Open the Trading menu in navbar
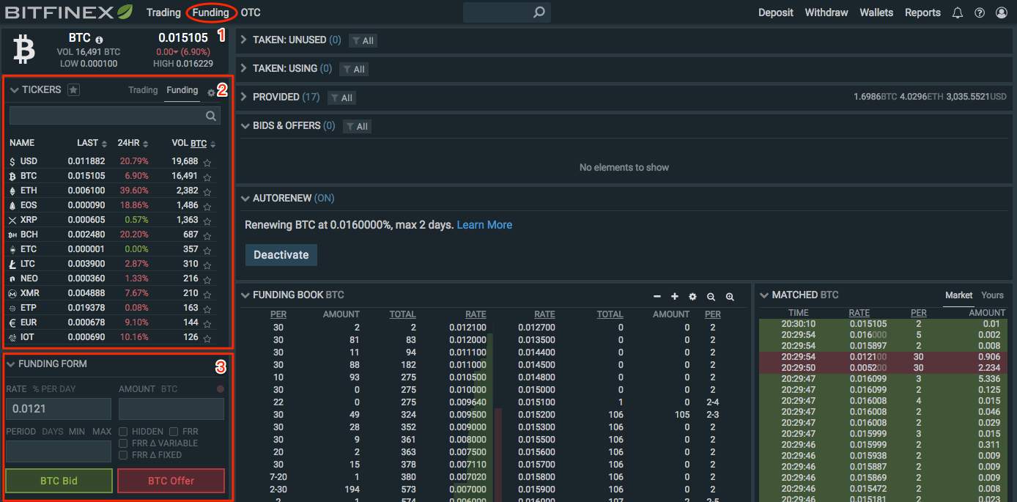 [x=163, y=12]
